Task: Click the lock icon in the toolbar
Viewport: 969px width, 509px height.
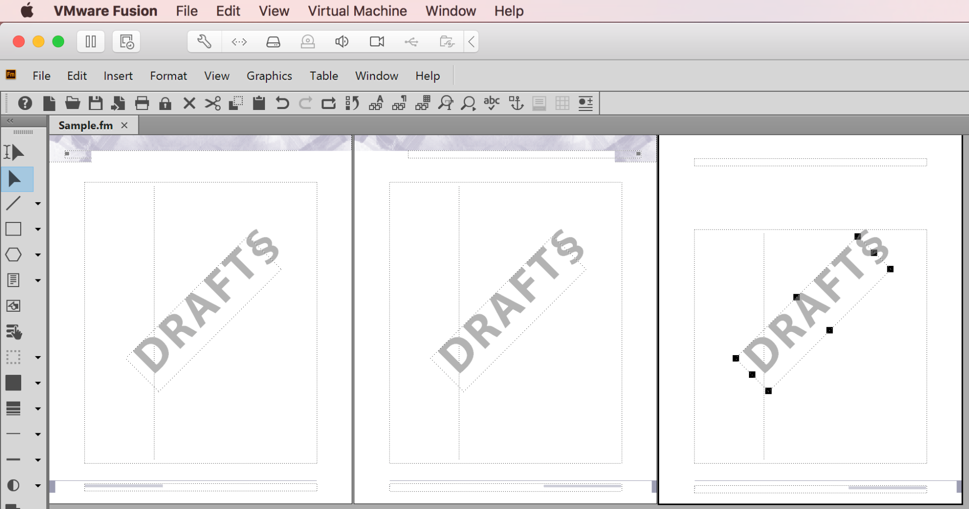Action: 165,103
